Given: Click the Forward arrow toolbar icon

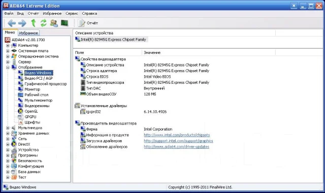Looking at the screenshot, I should click(22, 23).
